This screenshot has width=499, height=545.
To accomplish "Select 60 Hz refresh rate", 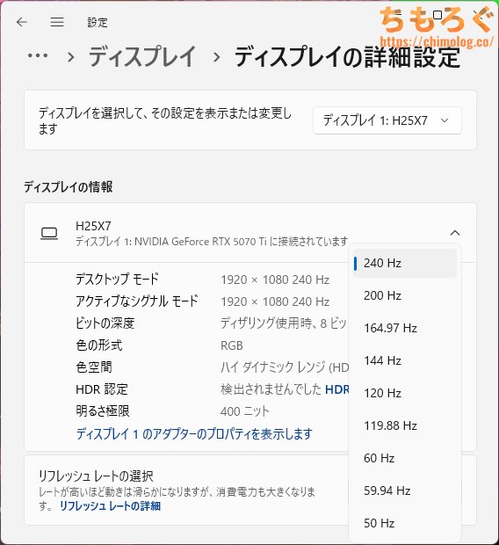I will (405, 458).
